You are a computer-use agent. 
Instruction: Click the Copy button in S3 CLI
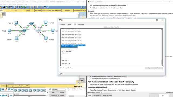pos(149,68)
